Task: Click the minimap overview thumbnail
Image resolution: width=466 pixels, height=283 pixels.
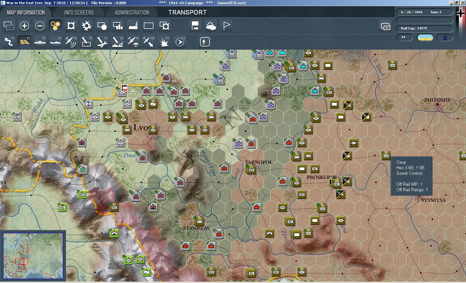Action: [33, 256]
